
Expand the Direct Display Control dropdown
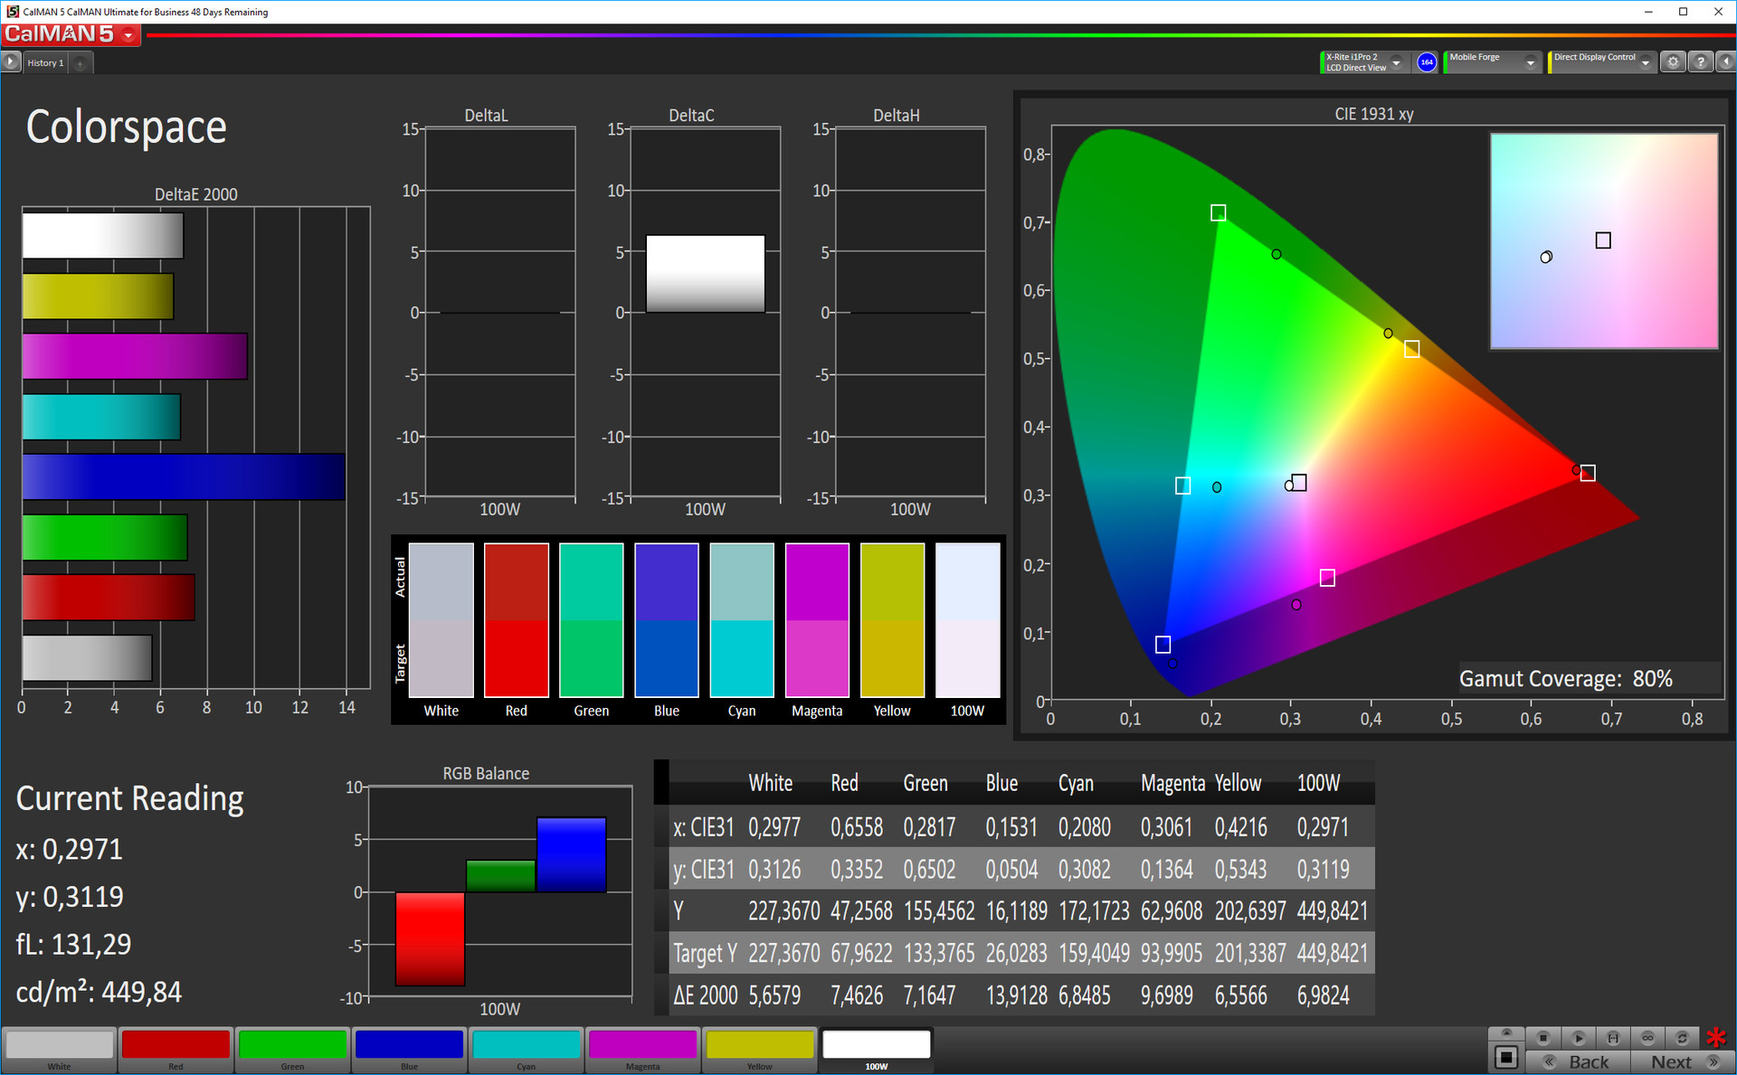[x=1646, y=62]
